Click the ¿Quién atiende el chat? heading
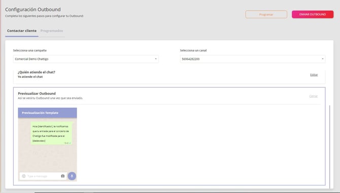The image size is (340, 193). (37, 72)
